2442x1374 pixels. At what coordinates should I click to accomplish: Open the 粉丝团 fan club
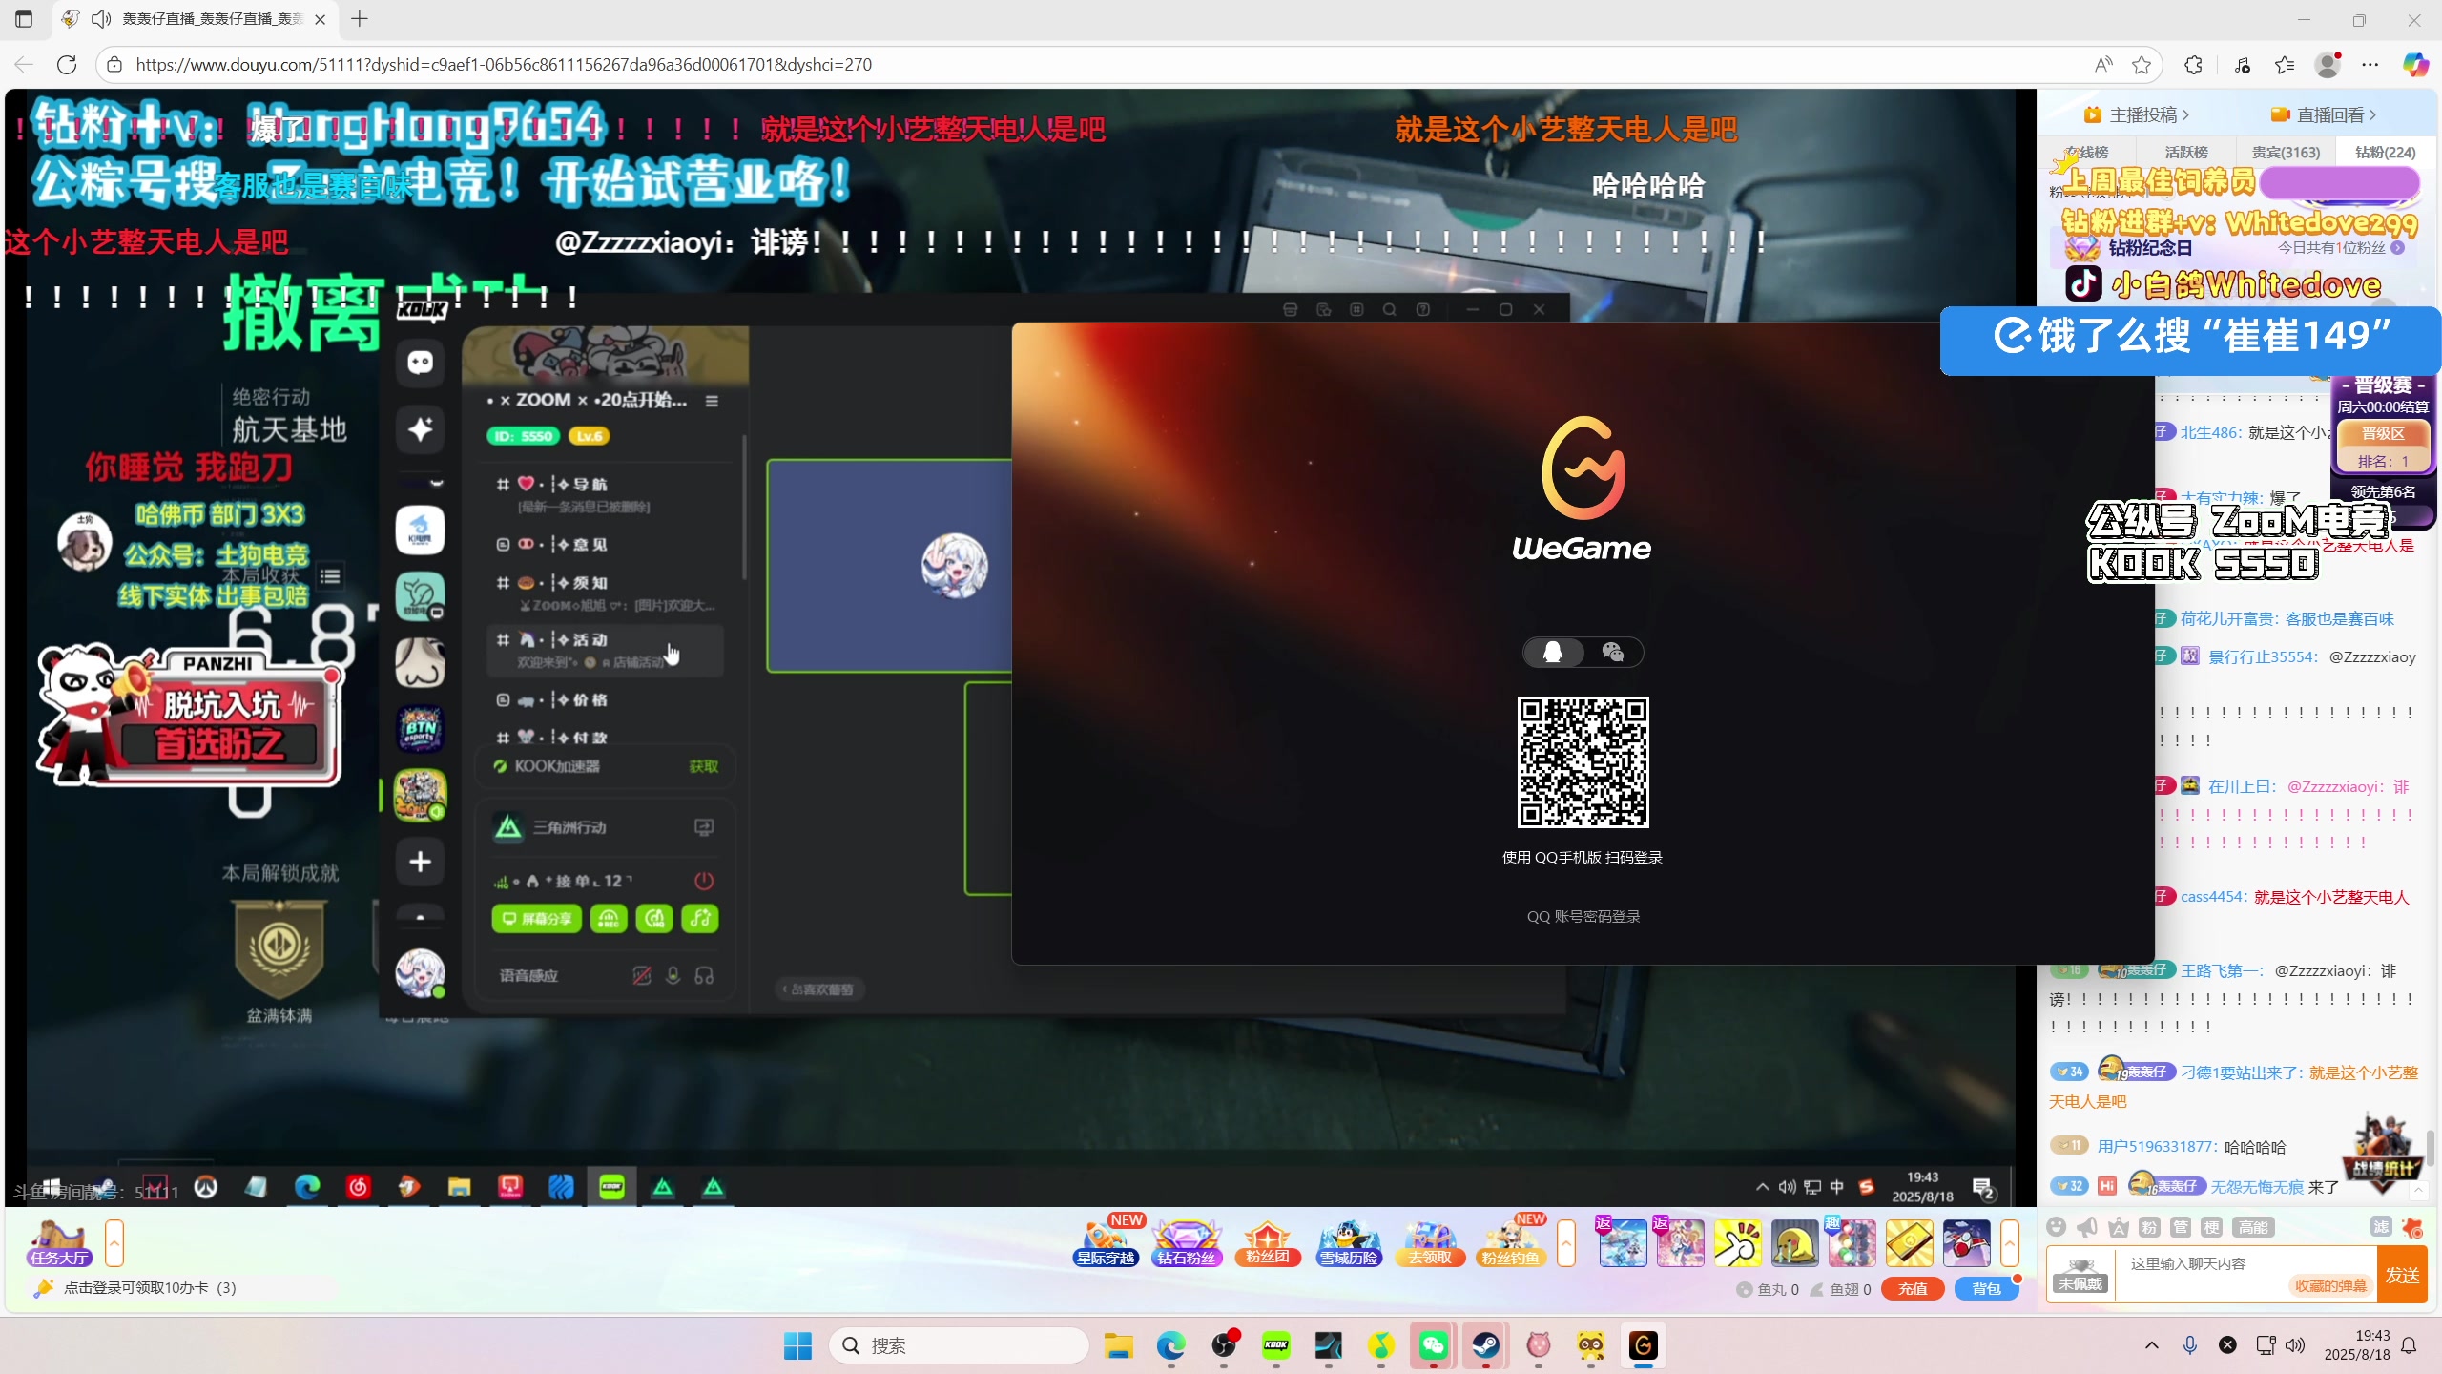click(1268, 1242)
